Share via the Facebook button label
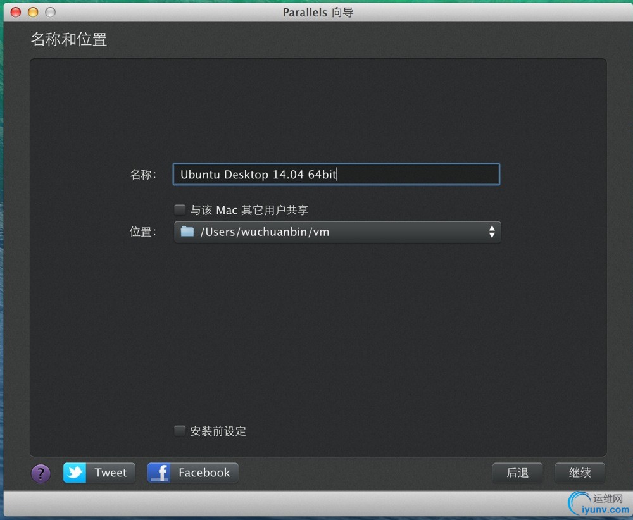The height and width of the screenshot is (520, 633). coord(204,473)
